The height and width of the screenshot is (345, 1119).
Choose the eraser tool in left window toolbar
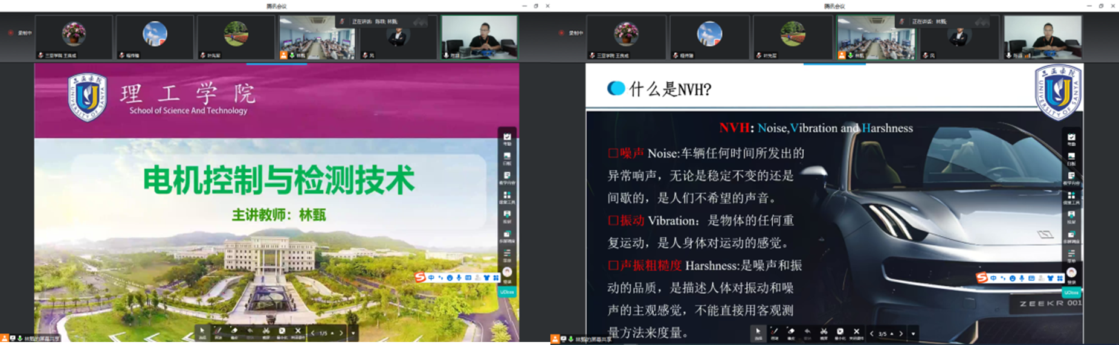234,332
